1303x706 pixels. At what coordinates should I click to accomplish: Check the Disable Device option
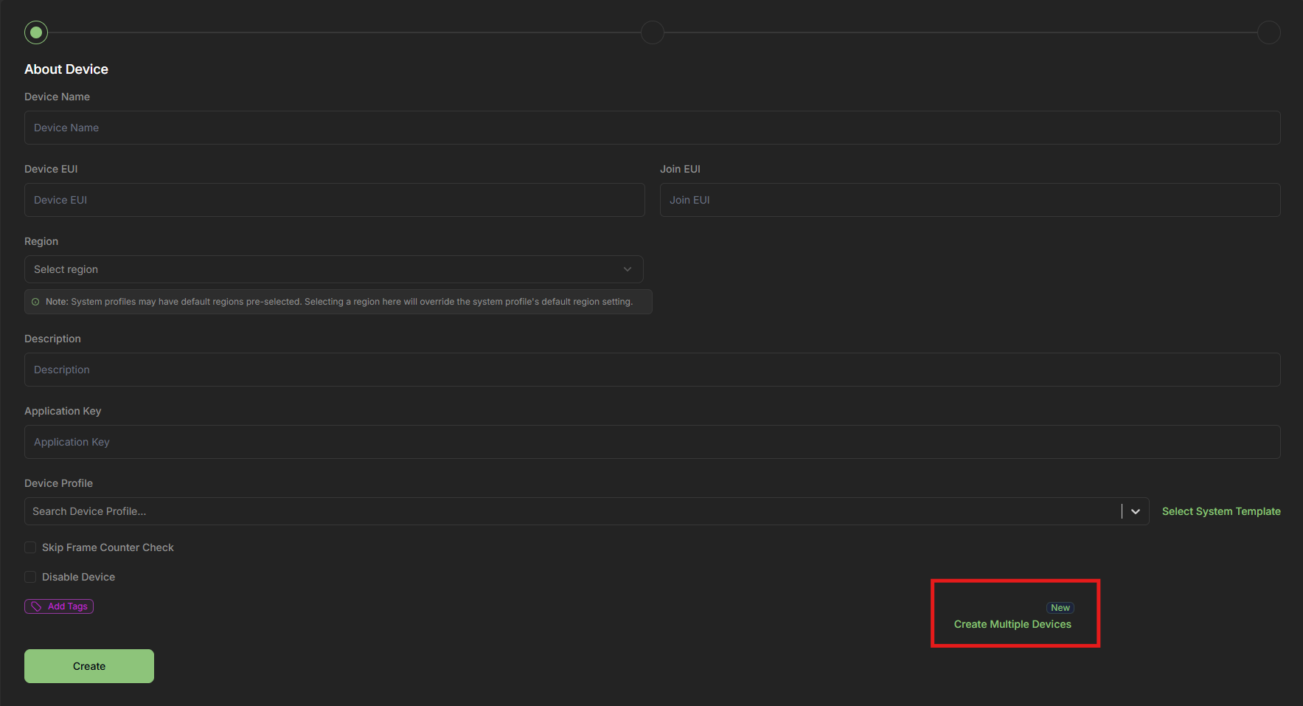pos(30,576)
